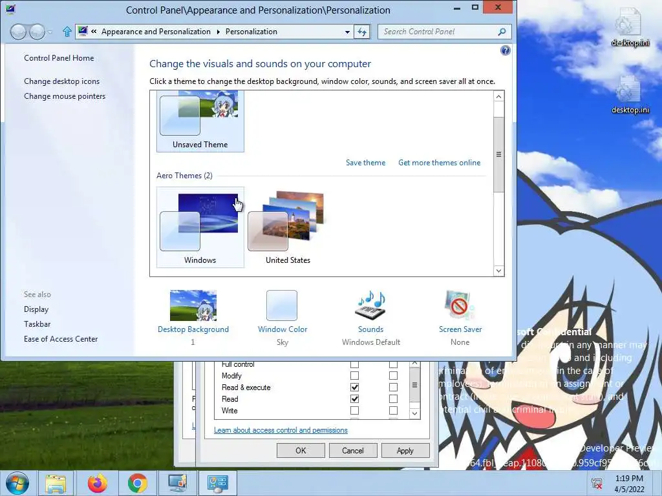The height and width of the screenshot is (496, 662).
Task: Open the Sounds keyboard-and-notes icon
Action: (370, 305)
